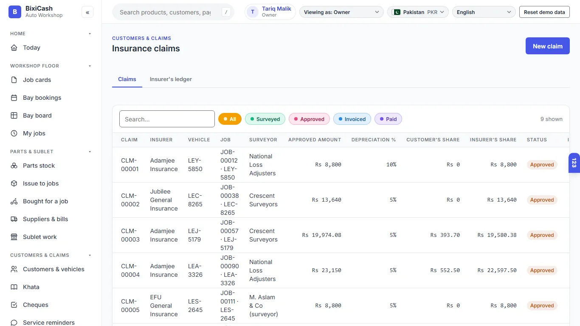The height and width of the screenshot is (326, 580).
Task: Sort by the APPROVED AMOUNT column header
Action: tap(315, 140)
